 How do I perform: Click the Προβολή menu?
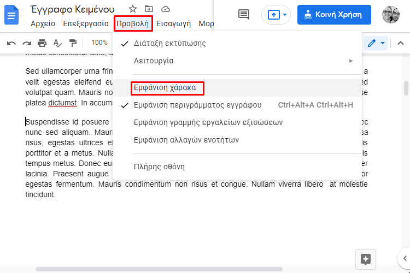[x=133, y=24]
